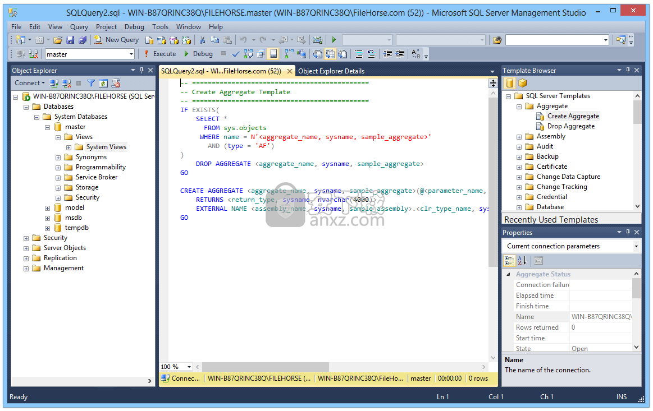The height and width of the screenshot is (411, 653).
Task: Parse the query with the checkmark icon
Action: point(236,54)
